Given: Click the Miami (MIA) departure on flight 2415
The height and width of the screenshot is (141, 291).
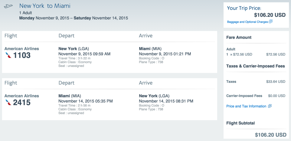Looking at the screenshot, I should coord(70,96).
